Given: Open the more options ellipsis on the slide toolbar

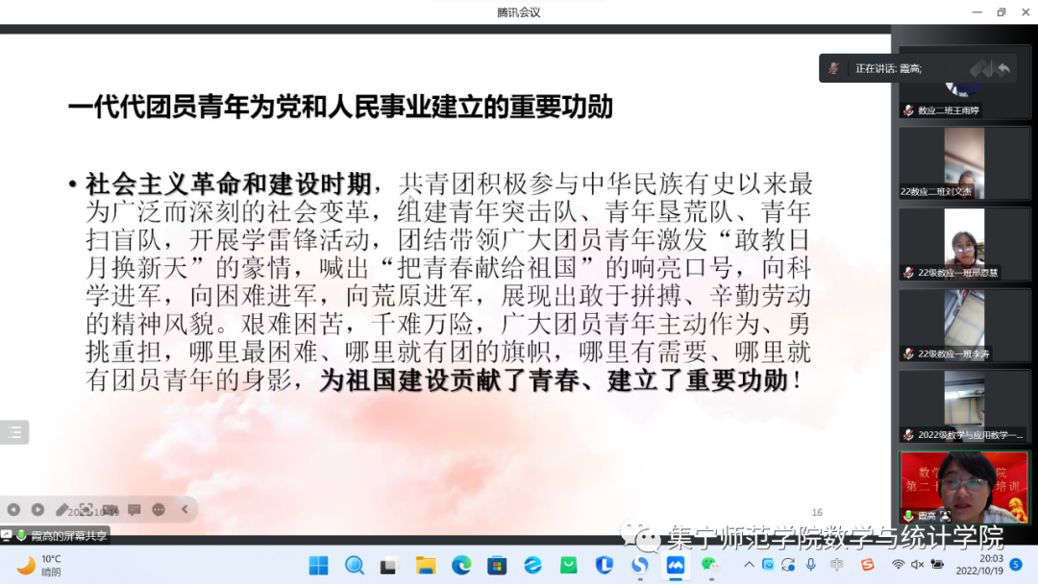Looking at the screenshot, I should 159,509.
